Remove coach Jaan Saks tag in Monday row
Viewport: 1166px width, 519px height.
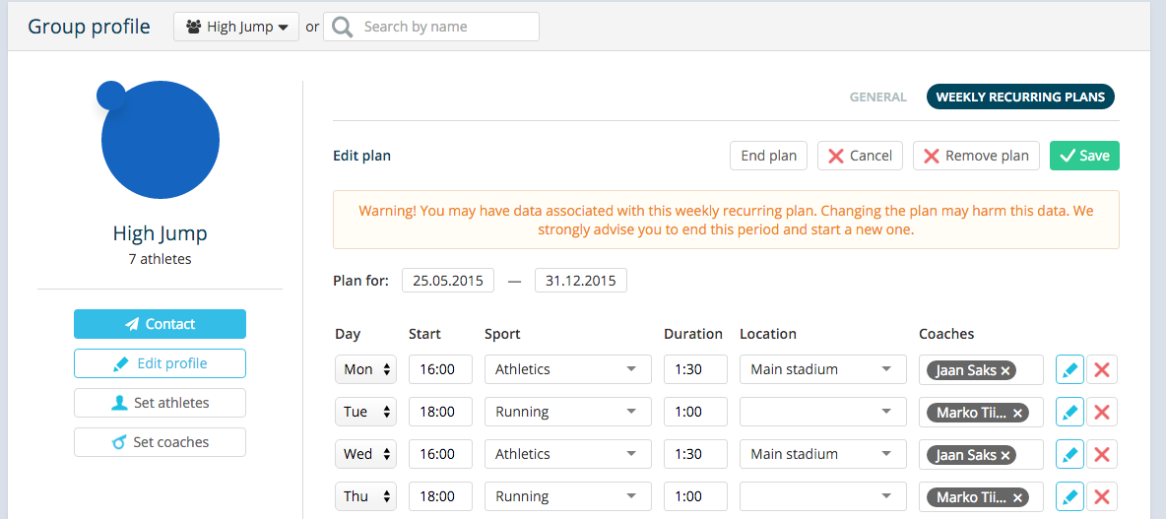1005,369
